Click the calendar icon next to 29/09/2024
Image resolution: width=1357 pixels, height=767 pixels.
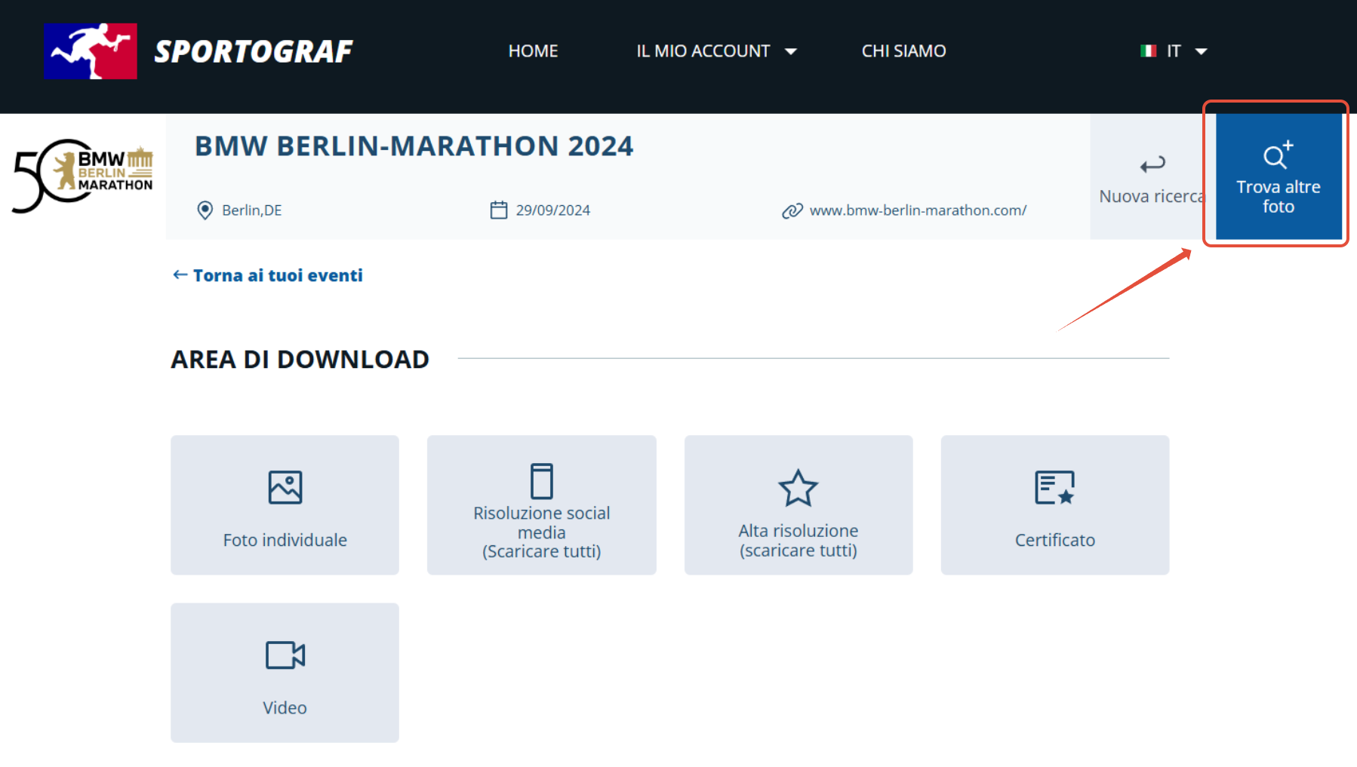499,210
